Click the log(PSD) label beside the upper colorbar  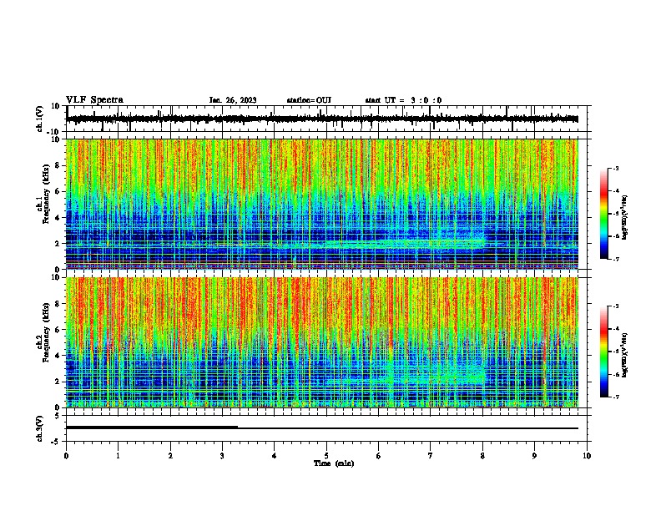point(624,218)
